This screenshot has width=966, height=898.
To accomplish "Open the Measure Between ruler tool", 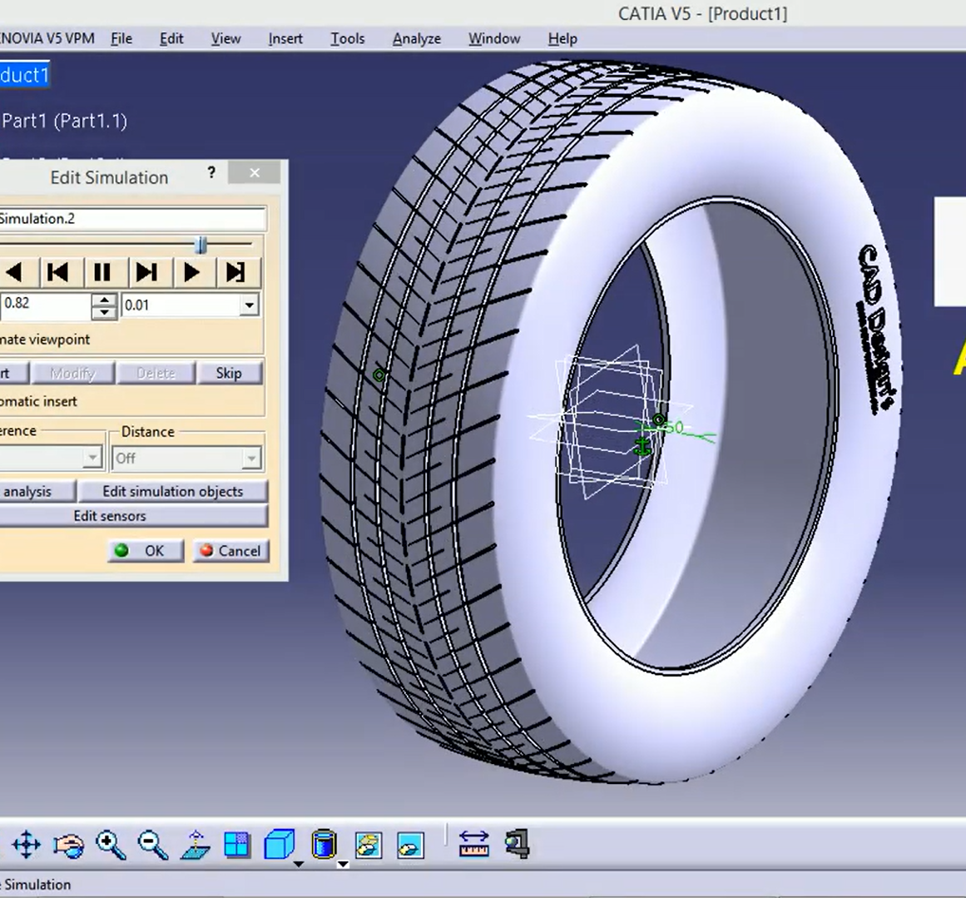I will pyautogui.click(x=474, y=845).
